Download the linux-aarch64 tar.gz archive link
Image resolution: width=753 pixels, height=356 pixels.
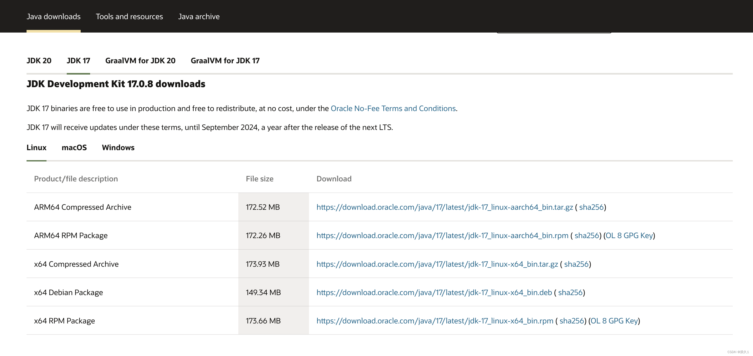click(444, 207)
